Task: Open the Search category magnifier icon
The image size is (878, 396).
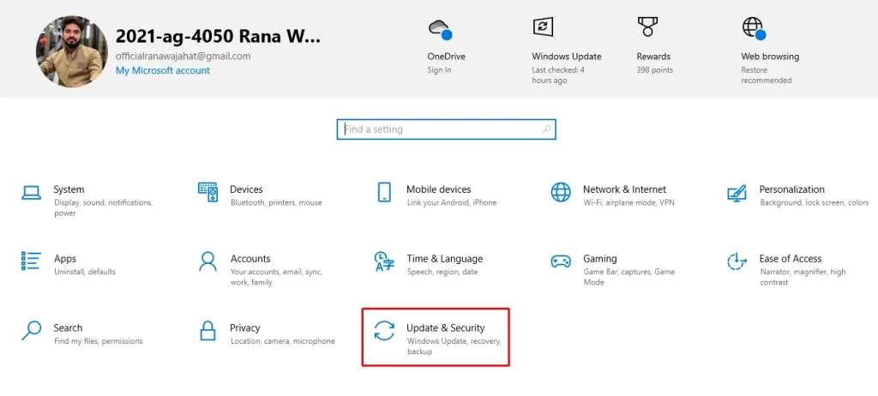Action: point(32,330)
